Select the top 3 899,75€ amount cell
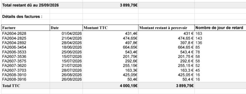Image resolution: width=246 pixels, height=94 pixels. click(x=111, y=5)
